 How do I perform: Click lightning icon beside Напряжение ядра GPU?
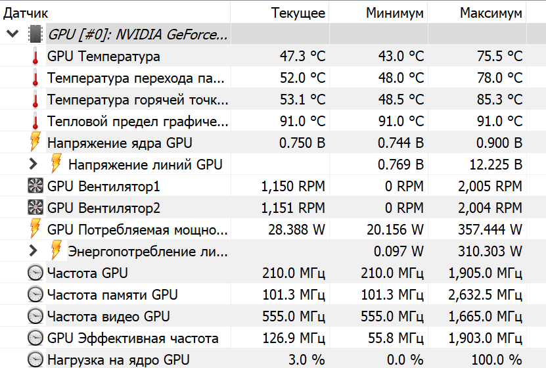[35, 143]
